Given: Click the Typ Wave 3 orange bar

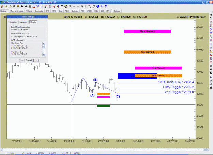Looking at the screenshot, I should [x=147, y=52].
